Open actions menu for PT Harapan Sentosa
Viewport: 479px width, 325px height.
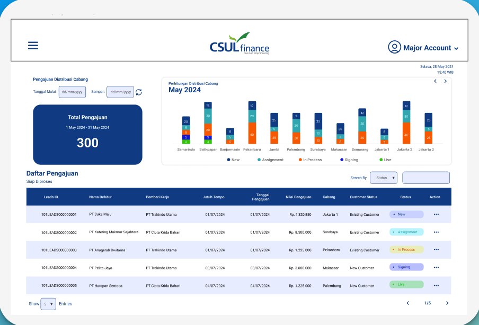[436, 286]
